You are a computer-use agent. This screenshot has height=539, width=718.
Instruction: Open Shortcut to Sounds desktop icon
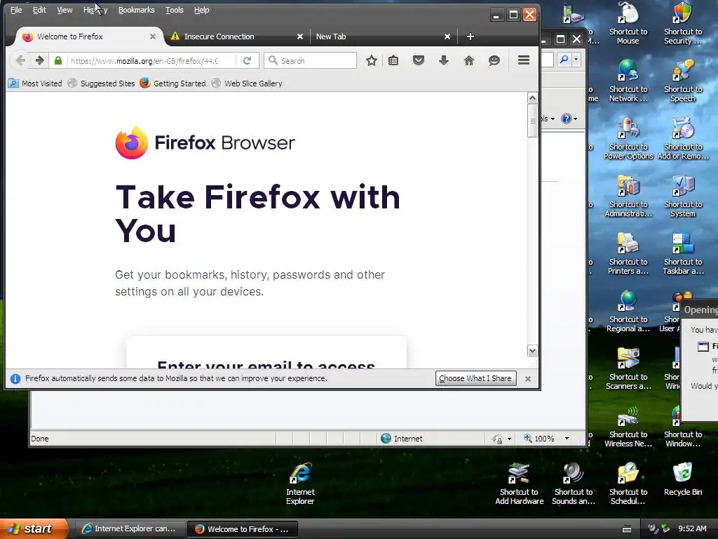click(x=574, y=483)
